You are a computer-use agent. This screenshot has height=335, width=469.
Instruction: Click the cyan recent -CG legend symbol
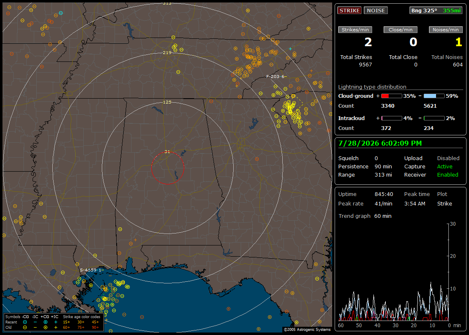coord(25,322)
